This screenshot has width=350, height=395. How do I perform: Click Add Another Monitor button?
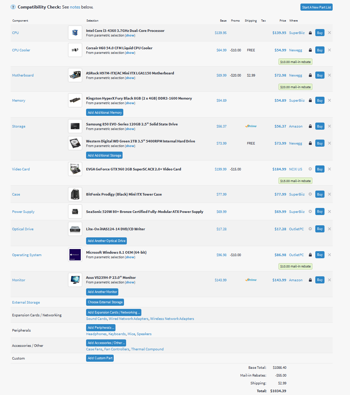pyautogui.click(x=102, y=292)
